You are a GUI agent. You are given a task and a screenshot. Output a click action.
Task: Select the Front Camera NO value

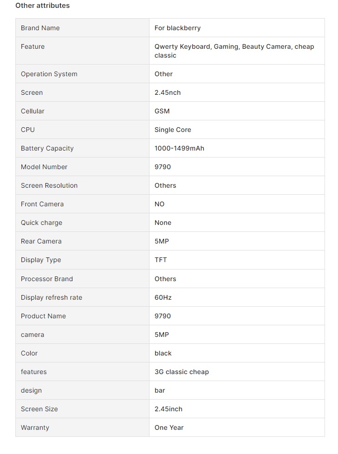(x=159, y=204)
